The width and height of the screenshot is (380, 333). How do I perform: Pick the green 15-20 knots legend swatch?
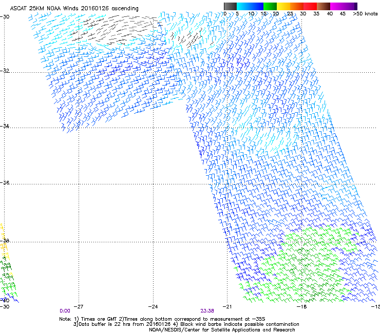(270, 6)
